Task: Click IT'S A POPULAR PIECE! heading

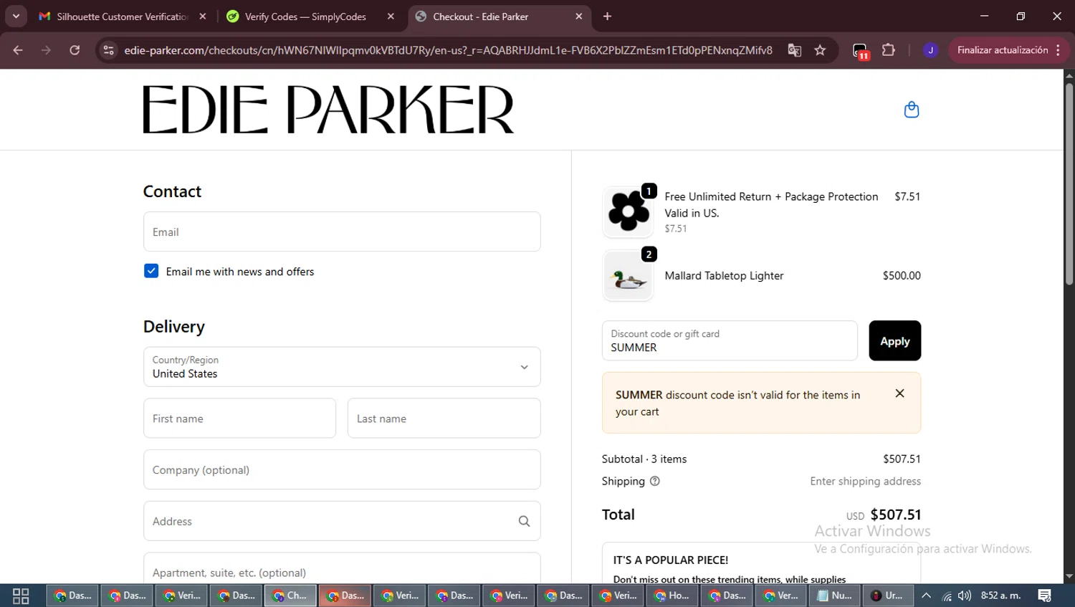Action: coord(670,560)
